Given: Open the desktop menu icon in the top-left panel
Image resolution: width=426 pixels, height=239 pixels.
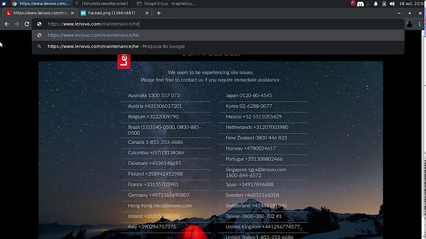Looking at the screenshot, I should tap(4, 4).
